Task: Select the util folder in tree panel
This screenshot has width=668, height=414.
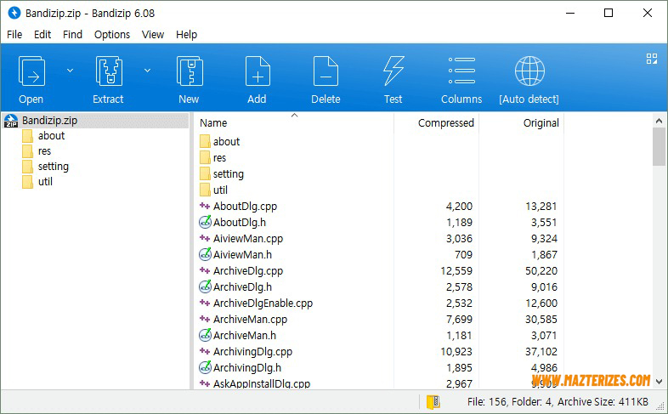Action: 45,182
